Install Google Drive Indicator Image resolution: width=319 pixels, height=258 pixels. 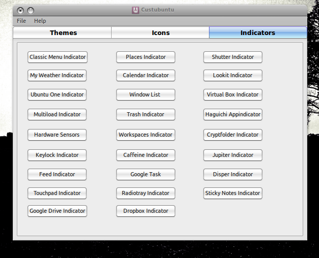pyautogui.click(x=57, y=211)
